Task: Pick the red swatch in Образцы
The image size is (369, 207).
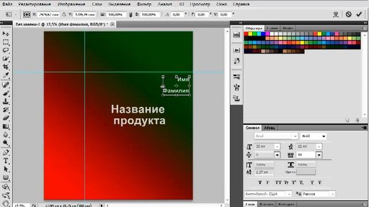Action: (x=246, y=34)
